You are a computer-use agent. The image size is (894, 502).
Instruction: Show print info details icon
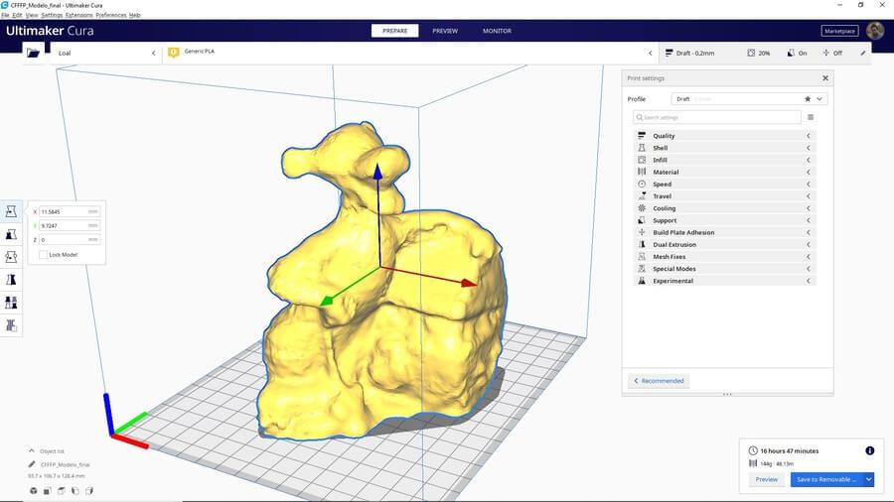[869, 450]
